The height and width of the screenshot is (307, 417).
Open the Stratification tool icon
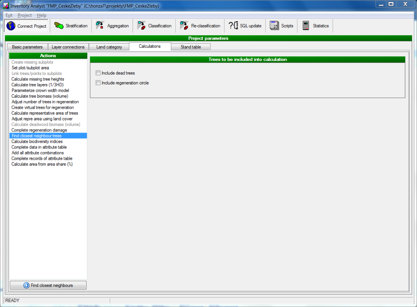[x=59, y=26]
